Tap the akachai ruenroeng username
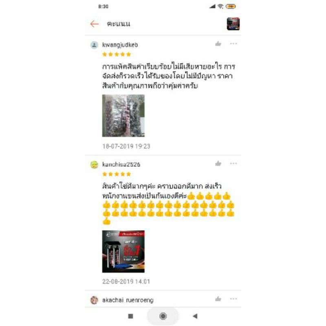 pyautogui.click(x=128, y=300)
